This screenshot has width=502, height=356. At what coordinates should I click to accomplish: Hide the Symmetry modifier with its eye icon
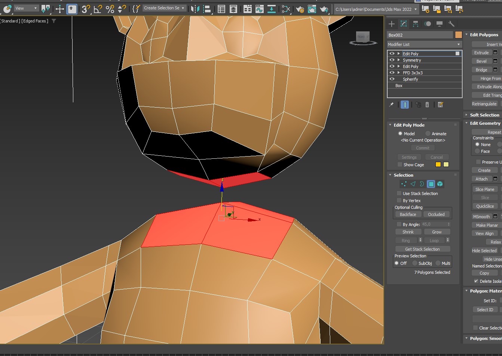pos(392,60)
